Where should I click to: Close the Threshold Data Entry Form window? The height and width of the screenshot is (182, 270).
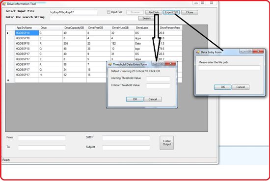tap(170, 63)
